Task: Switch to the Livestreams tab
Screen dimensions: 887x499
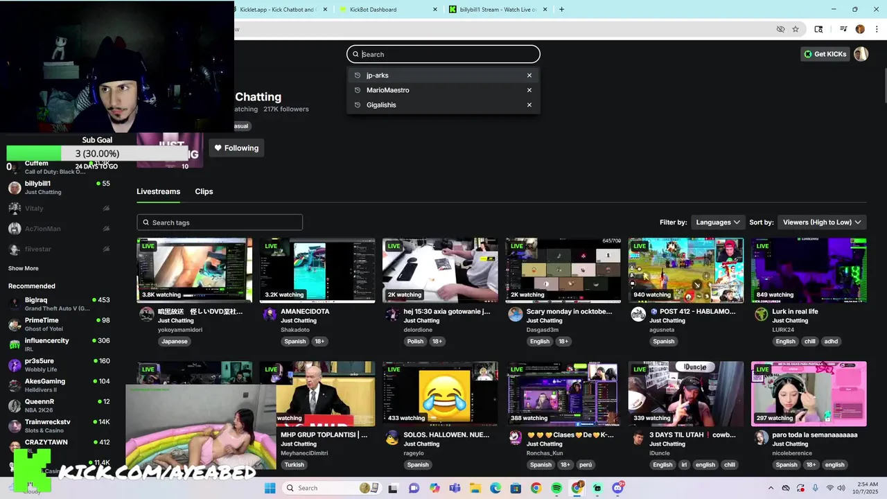Action: 158,191
